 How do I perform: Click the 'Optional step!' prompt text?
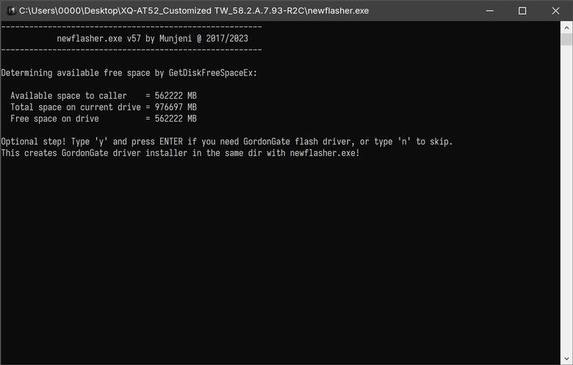coord(34,141)
